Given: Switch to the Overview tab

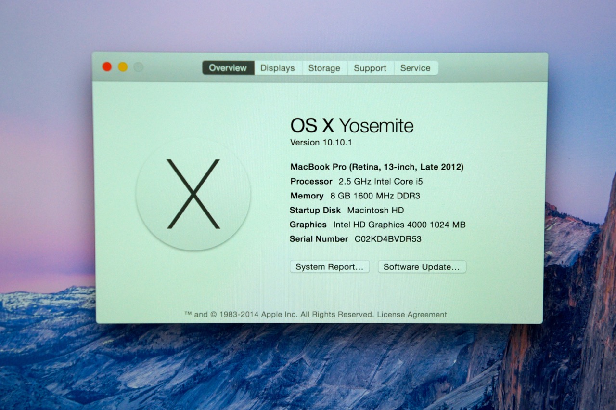Looking at the screenshot, I should (228, 68).
